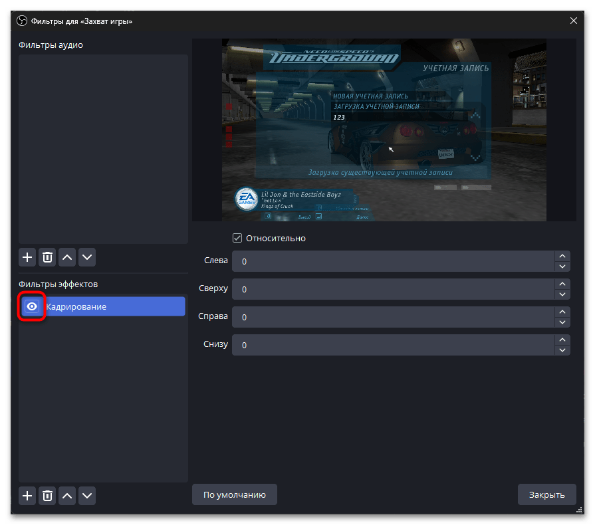The image size is (595, 525).
Task: Decrease the Снизу value with down arrow
Action: (562, 350)
